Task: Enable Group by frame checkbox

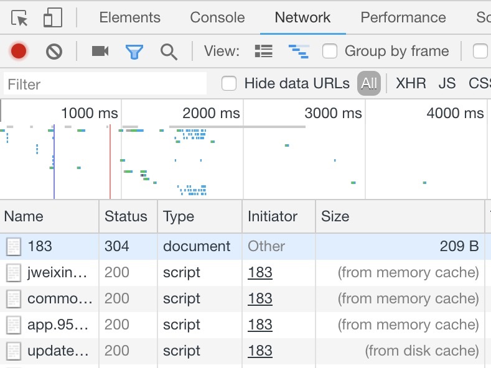Action: 330,51
